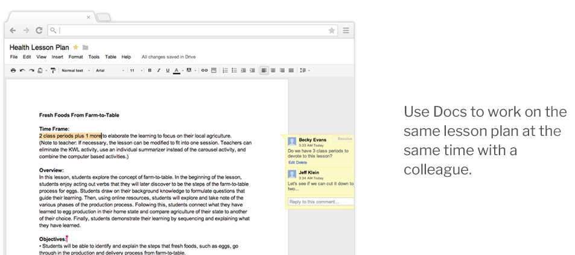
Task: Select the Paint format roller icon
Action: 53,70
